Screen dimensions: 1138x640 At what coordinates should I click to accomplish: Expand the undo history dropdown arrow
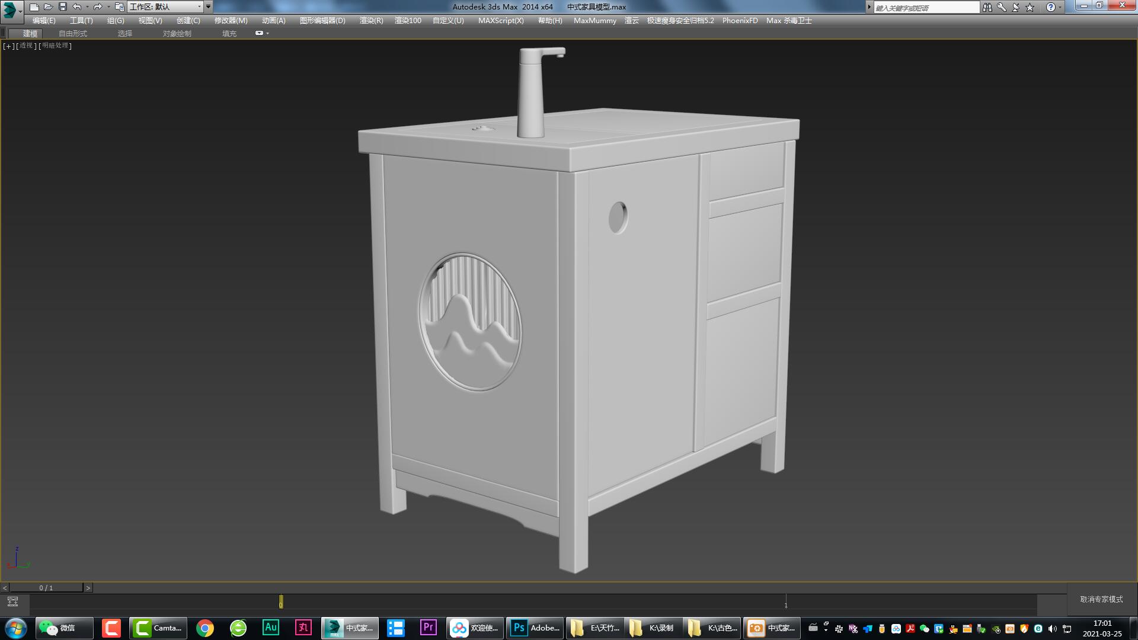[x=87, y=7]
